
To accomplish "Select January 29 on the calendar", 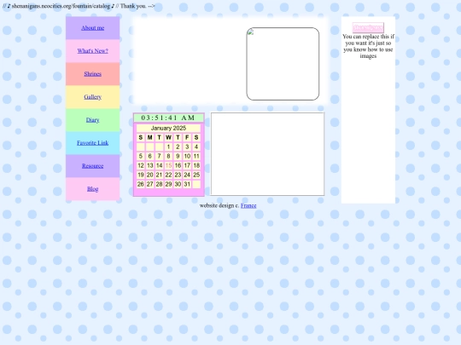I will (x=168, y=184).
